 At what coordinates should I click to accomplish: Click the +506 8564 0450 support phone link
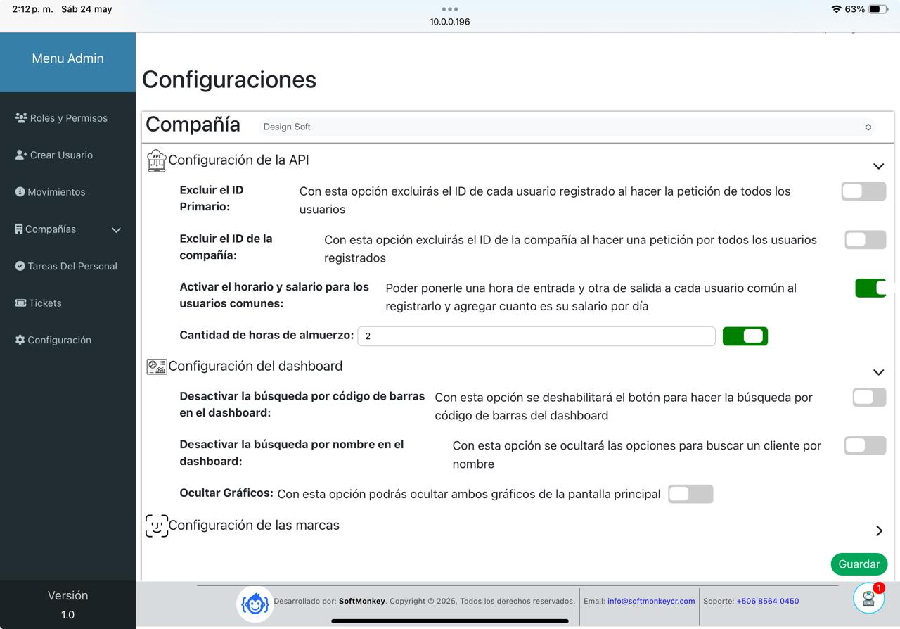point(768,601)
